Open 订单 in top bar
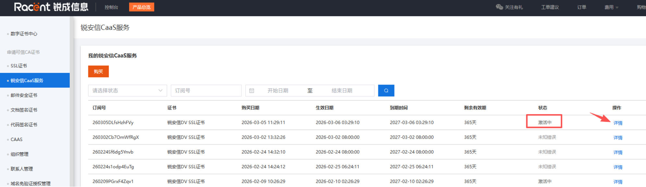The height and width of the screenshot is (187, 646). point(582,7)
